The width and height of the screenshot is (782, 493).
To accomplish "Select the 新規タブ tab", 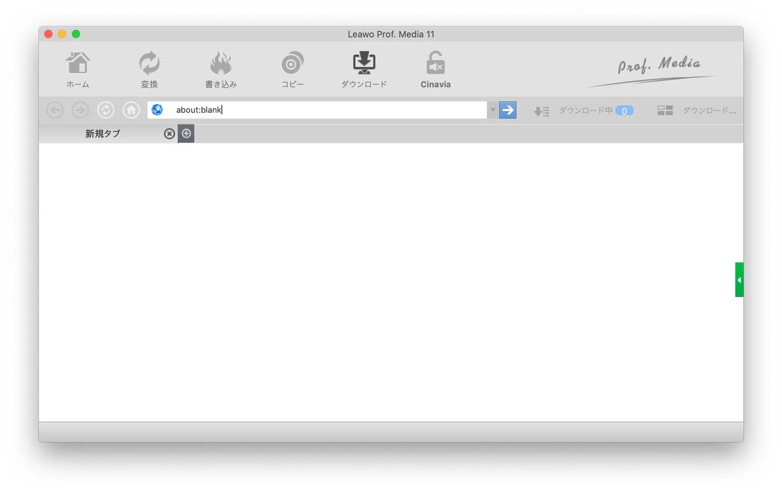I will pos(103,134).
